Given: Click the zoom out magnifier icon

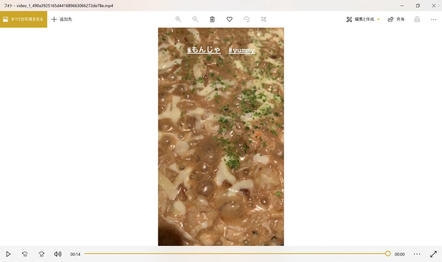Looking at the screenshot, I should (195, 19).
